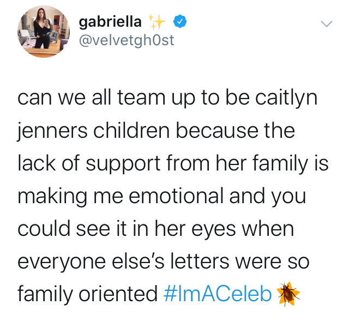Click the line 'could see it in her eyes'
The image size is (349, 323).
pos(127,229)
